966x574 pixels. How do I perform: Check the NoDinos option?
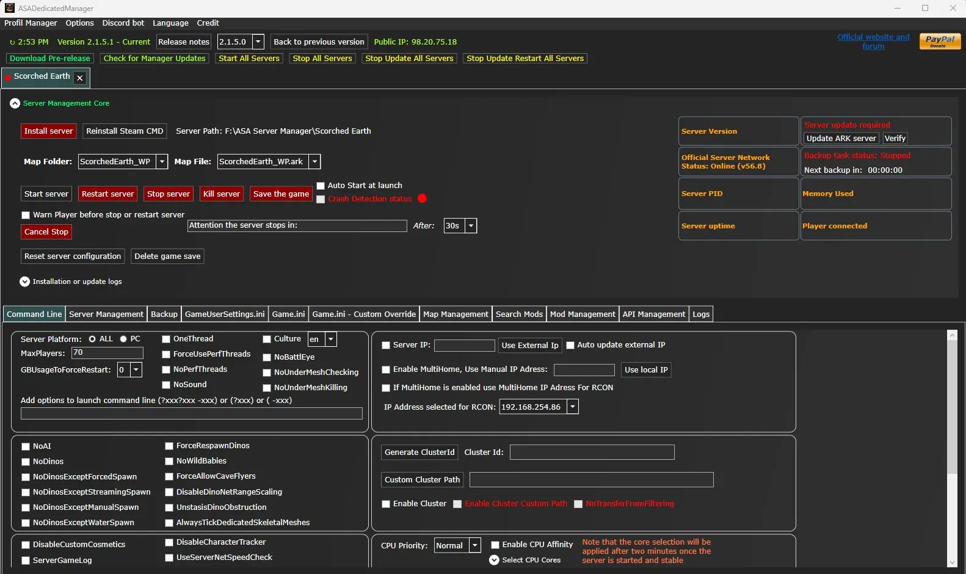point(26,462)
